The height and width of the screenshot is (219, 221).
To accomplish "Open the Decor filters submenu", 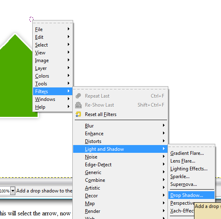I will tap(121, 195).
